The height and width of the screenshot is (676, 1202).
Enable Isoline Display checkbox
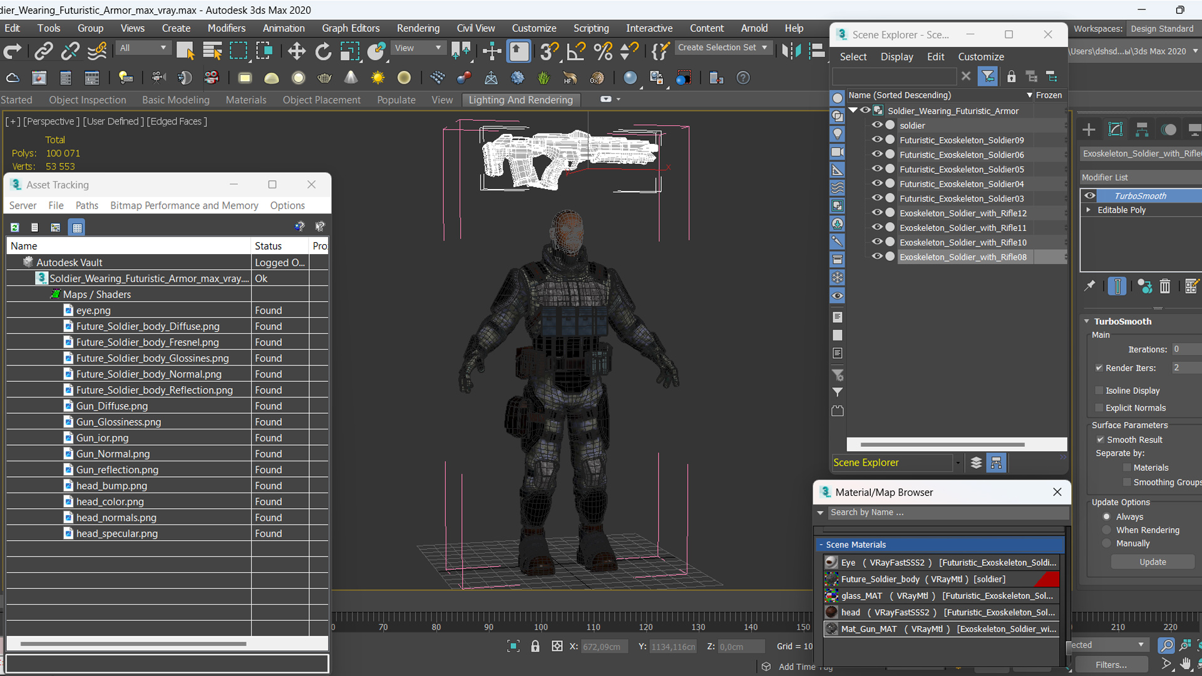tap(1099, 391)
